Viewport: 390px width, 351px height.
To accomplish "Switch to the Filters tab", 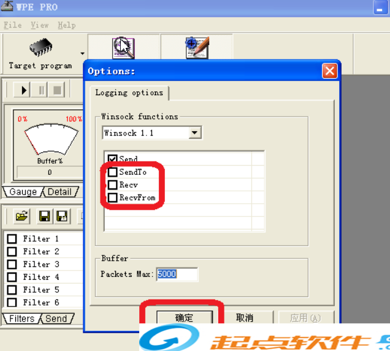I will tap(21, 318).
